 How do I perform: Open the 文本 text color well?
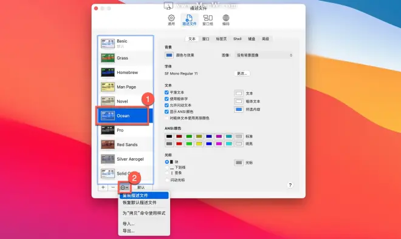point(239,93)
